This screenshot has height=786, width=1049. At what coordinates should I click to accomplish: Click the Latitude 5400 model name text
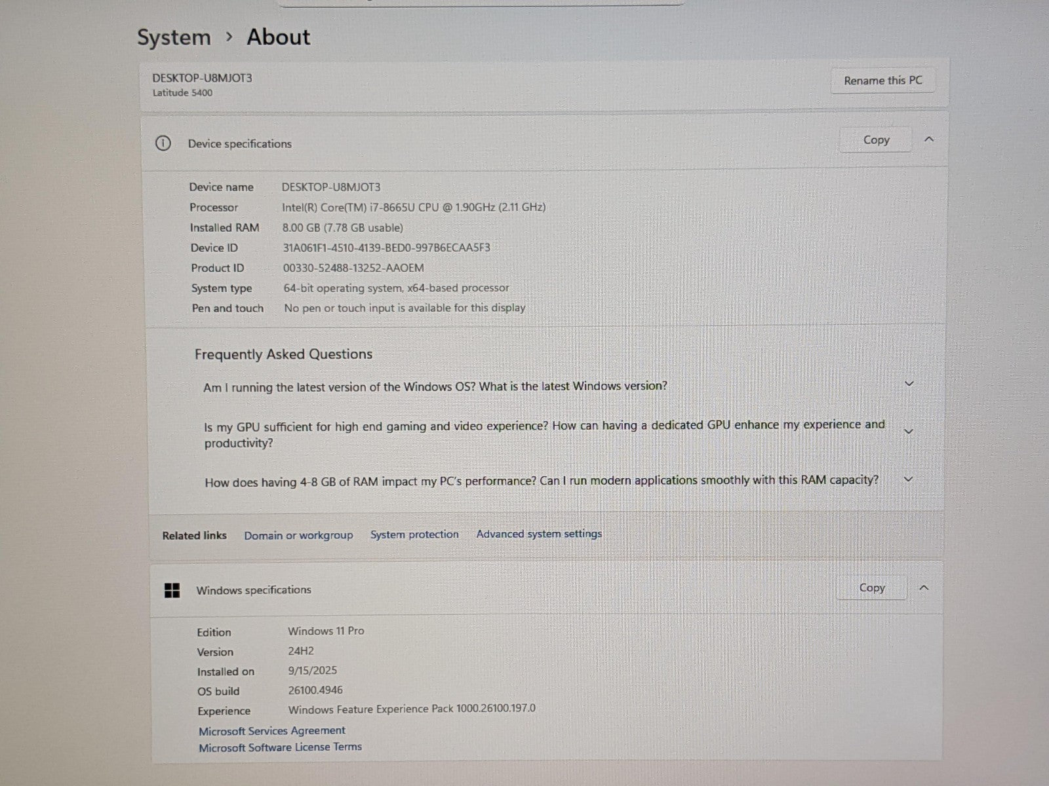(182, 93)
